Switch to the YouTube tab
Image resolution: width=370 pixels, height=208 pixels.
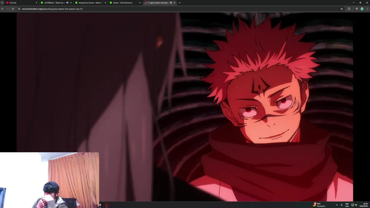coord(21,3)
